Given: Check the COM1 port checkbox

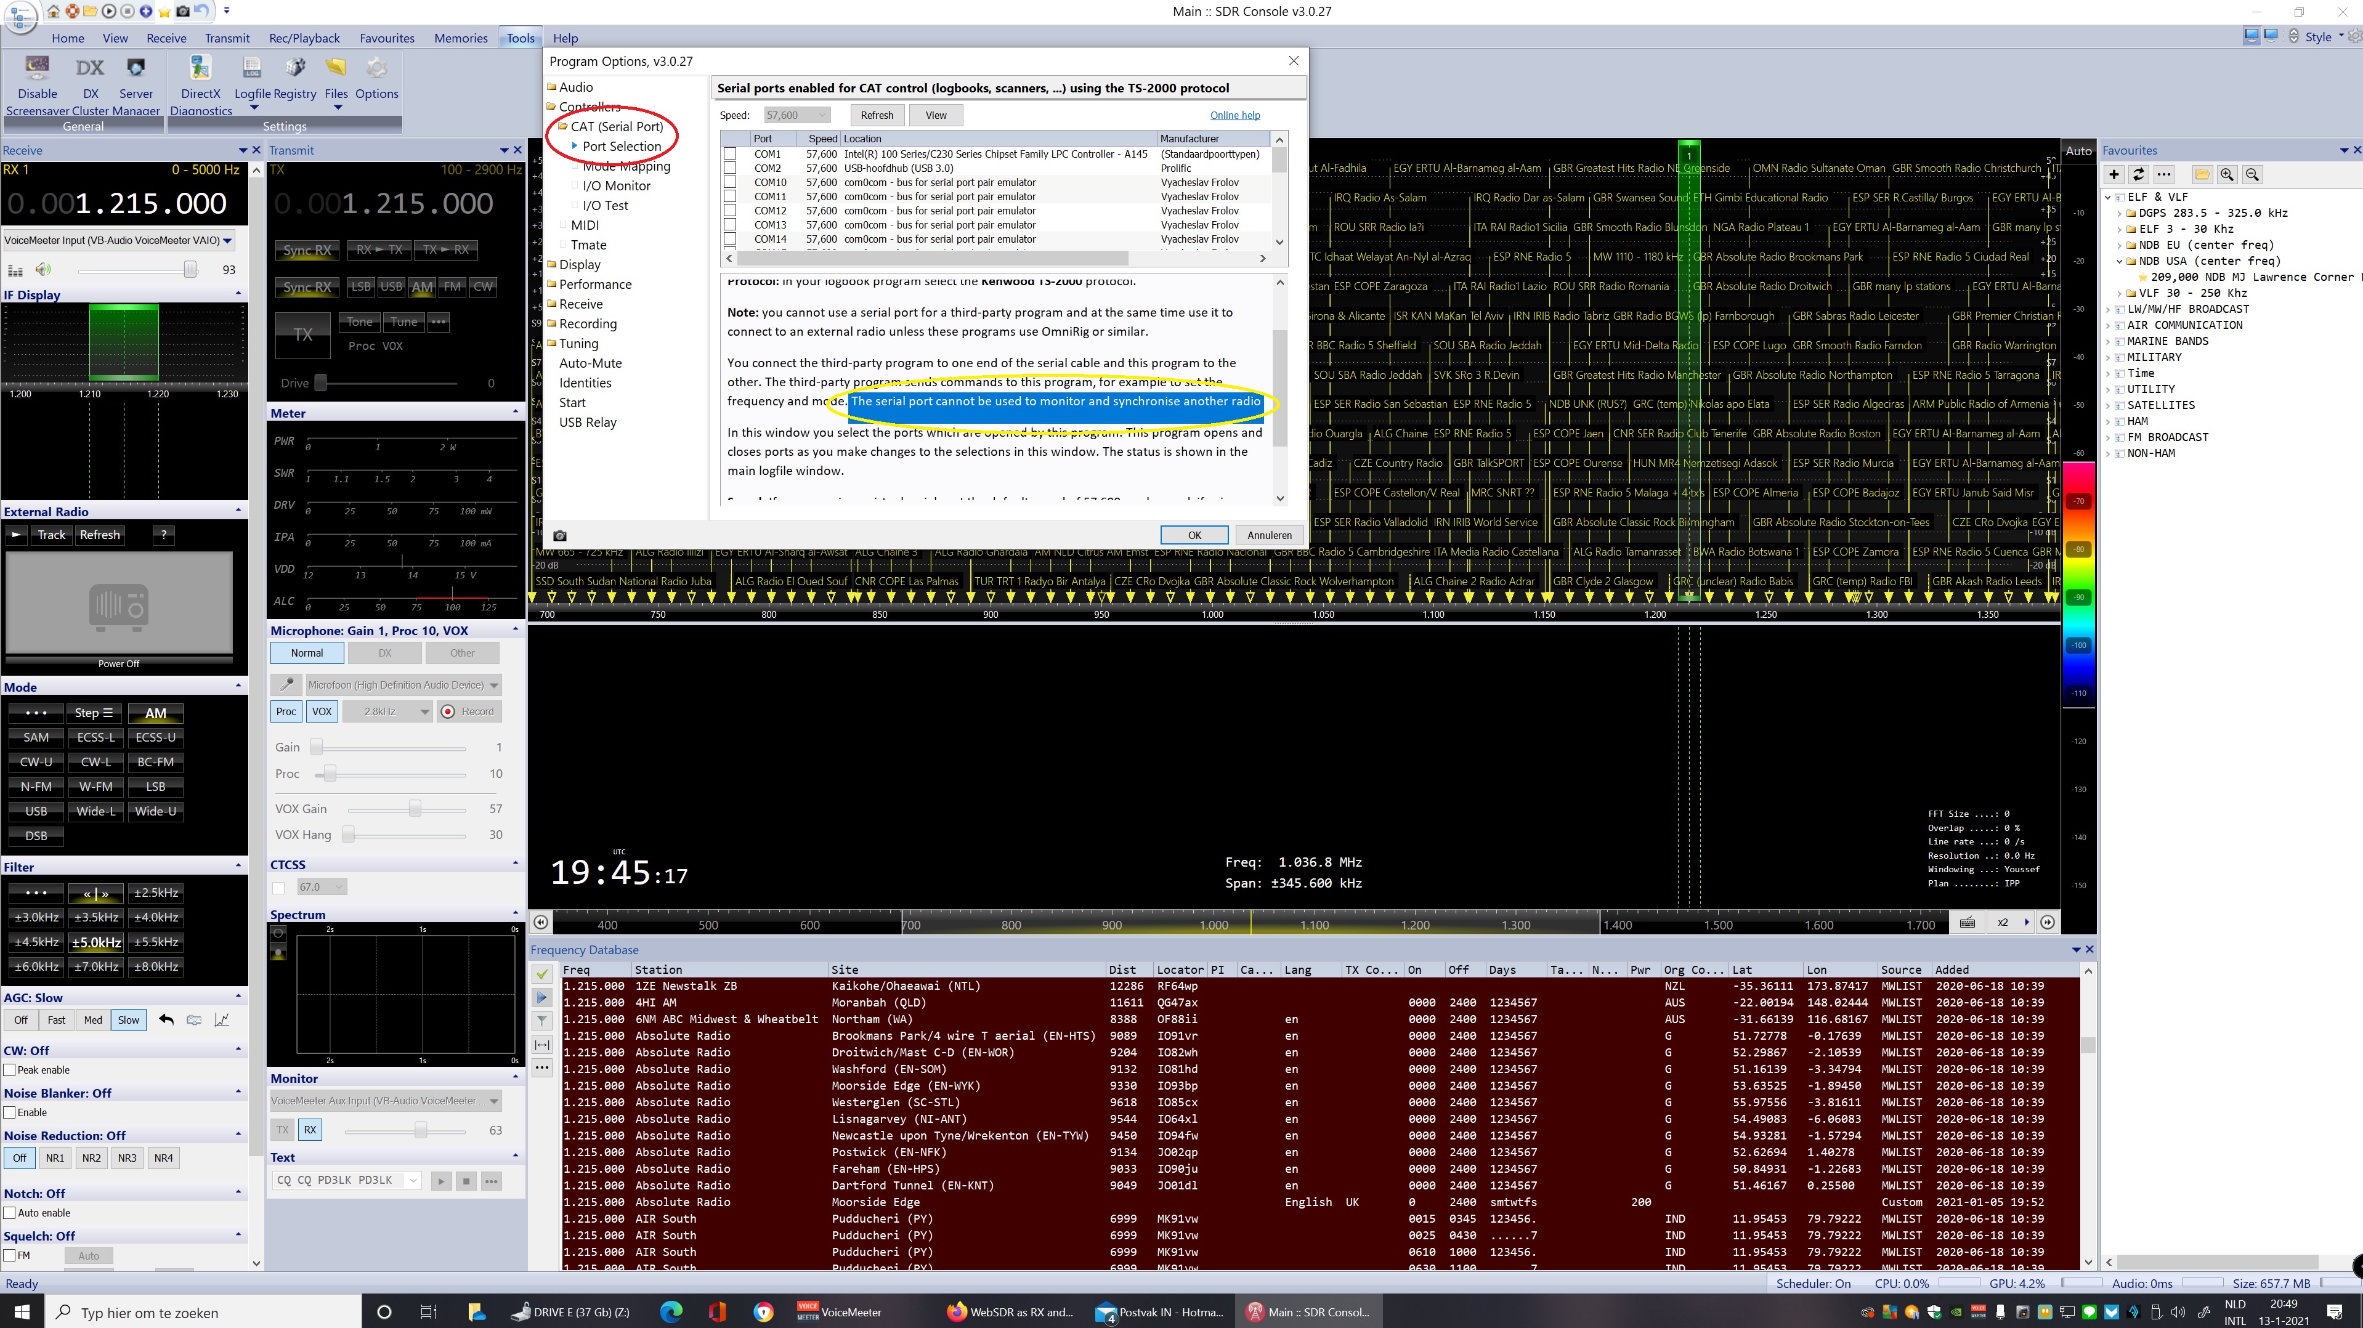Looking at the screenshot, I should coord(730,154).
